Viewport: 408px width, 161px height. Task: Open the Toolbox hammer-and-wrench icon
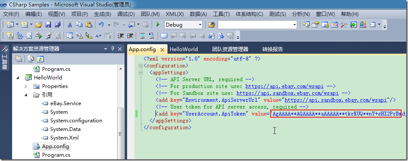[344, 25]
